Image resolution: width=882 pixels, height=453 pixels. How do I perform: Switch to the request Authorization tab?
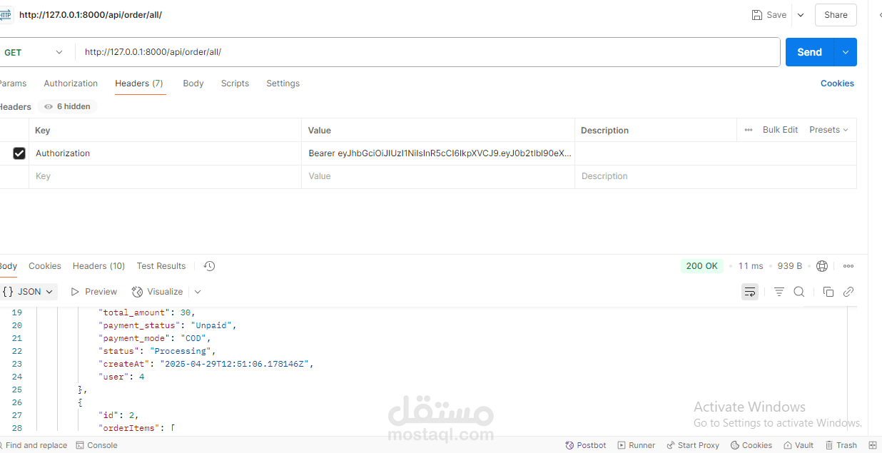click(71, 83)
